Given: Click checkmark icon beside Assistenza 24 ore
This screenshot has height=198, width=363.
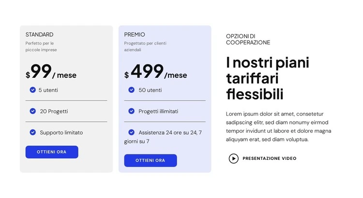Looking at the screenshot, I should 131,132.
